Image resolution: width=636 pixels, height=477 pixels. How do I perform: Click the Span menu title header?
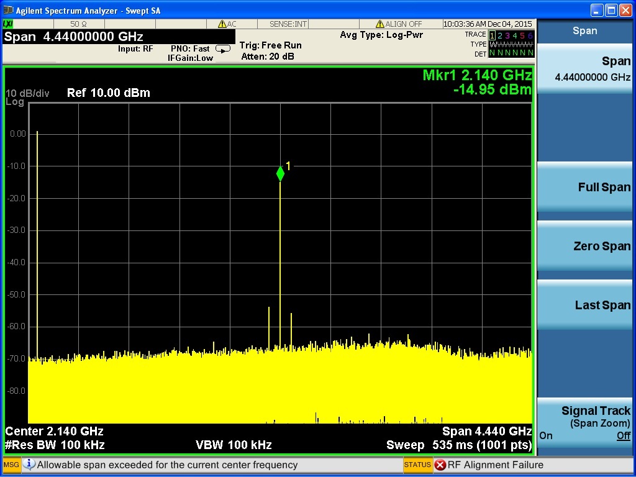pyautogui.click(x=584, y=30)
